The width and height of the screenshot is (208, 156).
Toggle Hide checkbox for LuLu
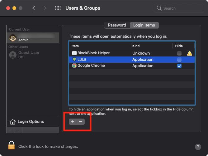click(179, 60)
